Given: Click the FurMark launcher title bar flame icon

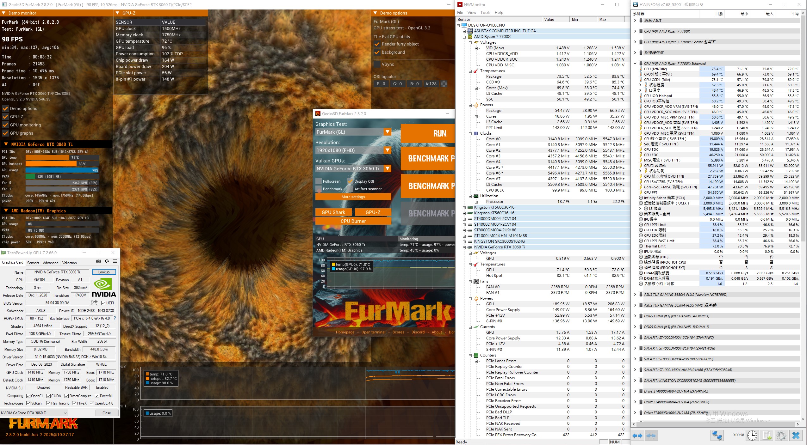Looking at the screenshot, I should (x=318, y=113).
